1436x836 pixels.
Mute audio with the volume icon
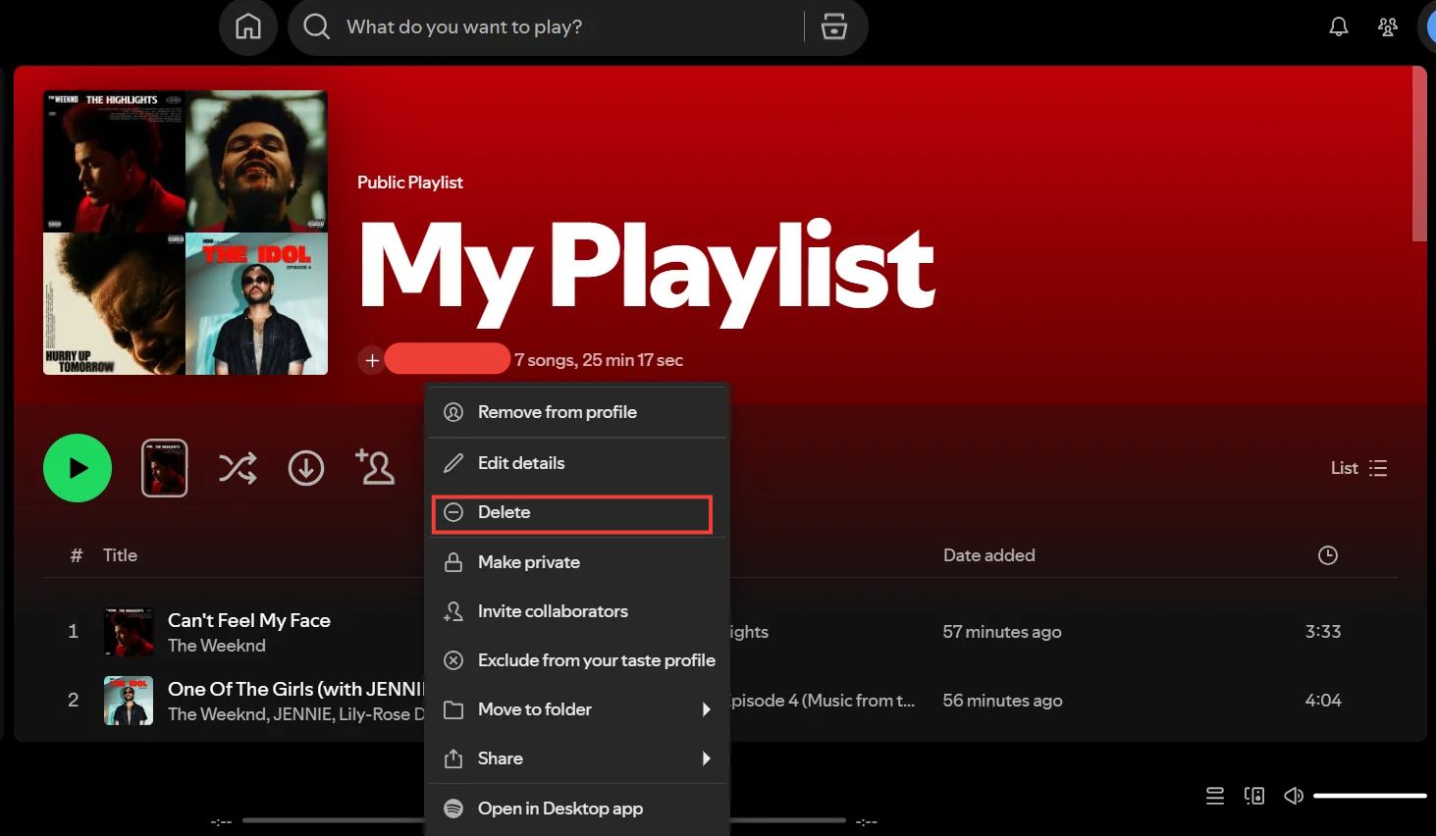1293,796
